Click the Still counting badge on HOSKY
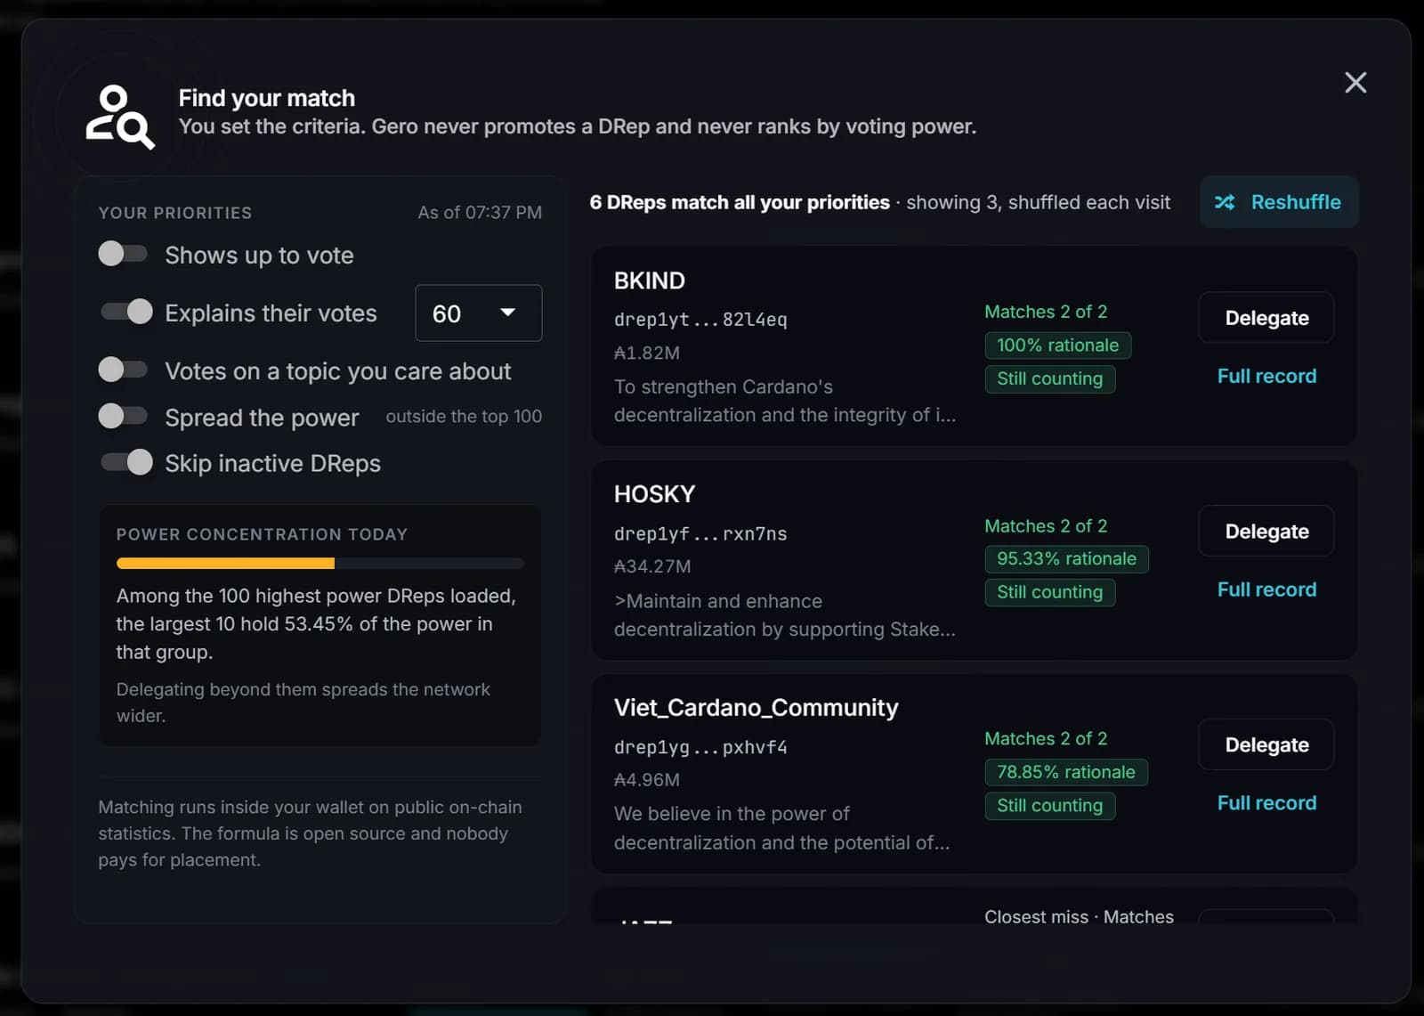The height and width of the screenshot is (1016, 1424). [1049, 592]
